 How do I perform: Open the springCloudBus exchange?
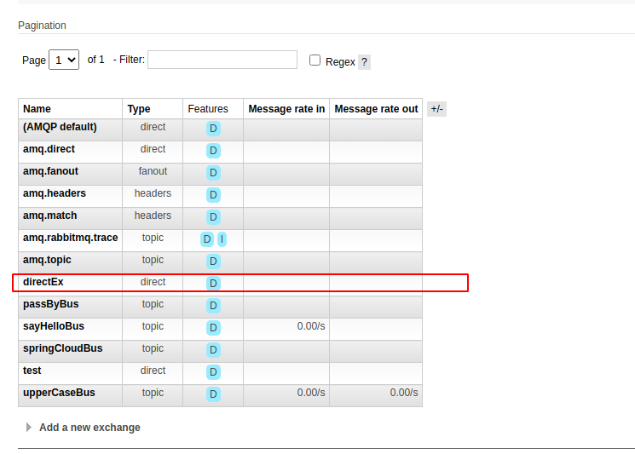(x=63, y=348)
